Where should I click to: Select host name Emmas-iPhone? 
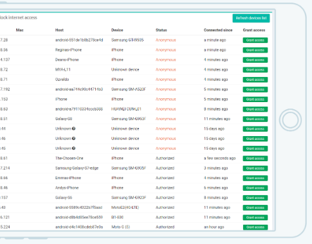coord(68,178)
